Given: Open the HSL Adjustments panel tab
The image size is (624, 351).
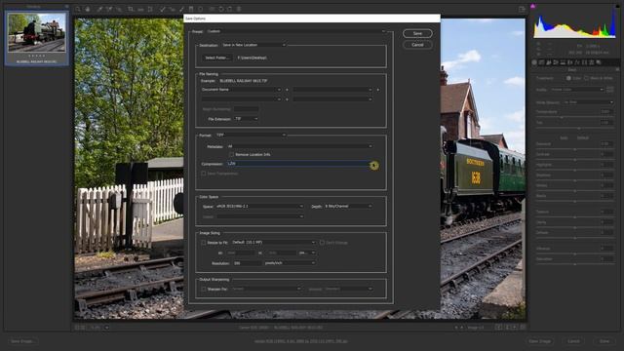Looking at the screenshot, I should (556, 62).
